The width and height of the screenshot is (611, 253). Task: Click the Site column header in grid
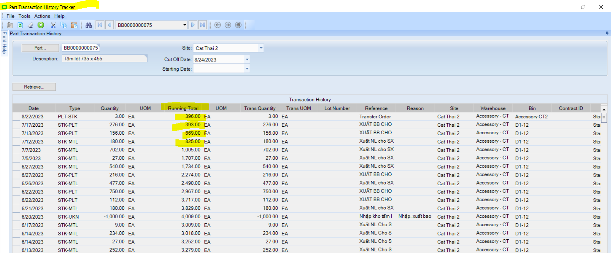454,108
